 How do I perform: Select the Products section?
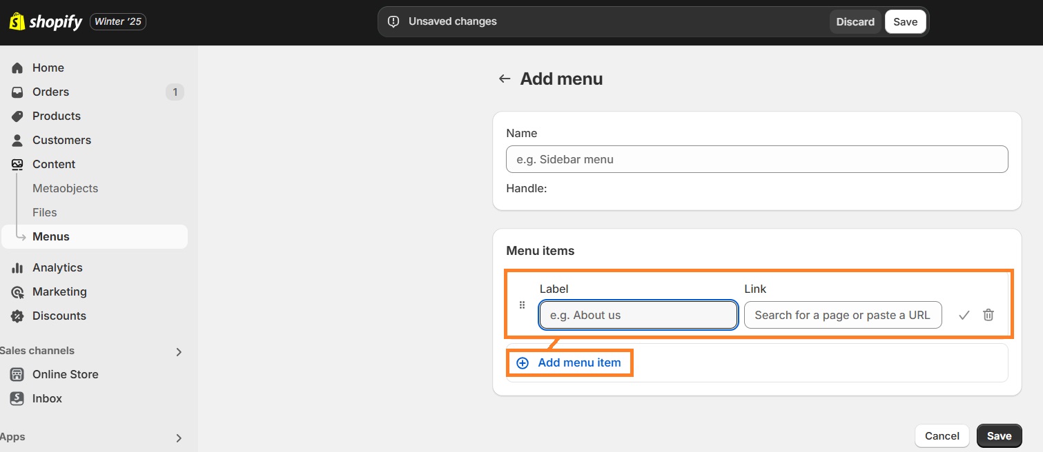(56, 116)
